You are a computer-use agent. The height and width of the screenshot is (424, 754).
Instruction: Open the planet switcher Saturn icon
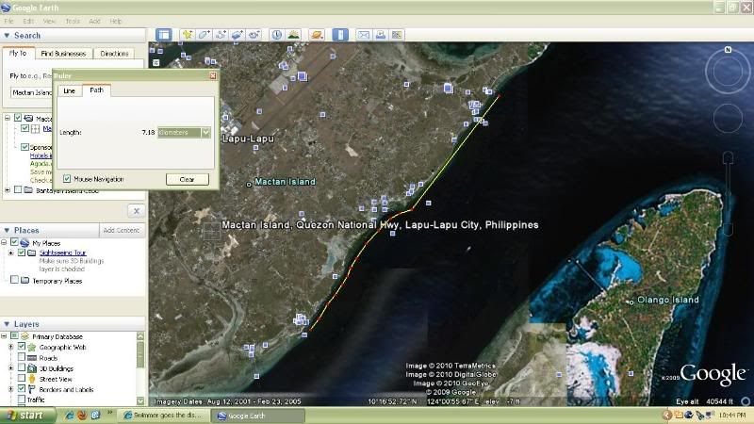click(x=317, y=35)
